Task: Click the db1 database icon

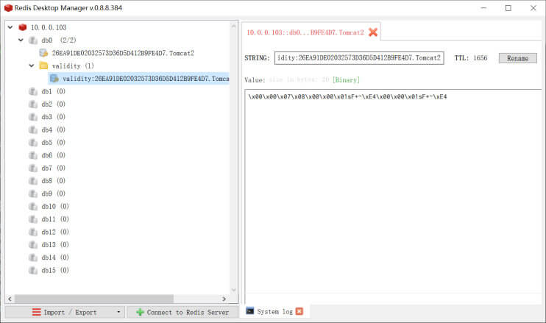Action: click(x=33, y=91)
